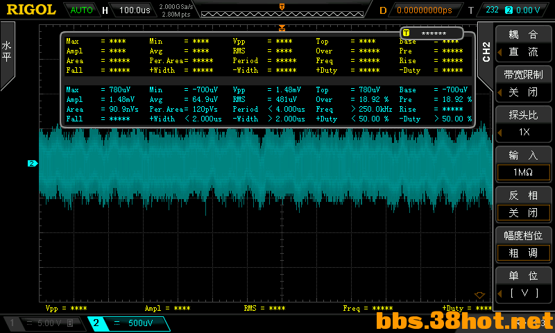Click the bottom Vpp measurement item

point(66,308)
